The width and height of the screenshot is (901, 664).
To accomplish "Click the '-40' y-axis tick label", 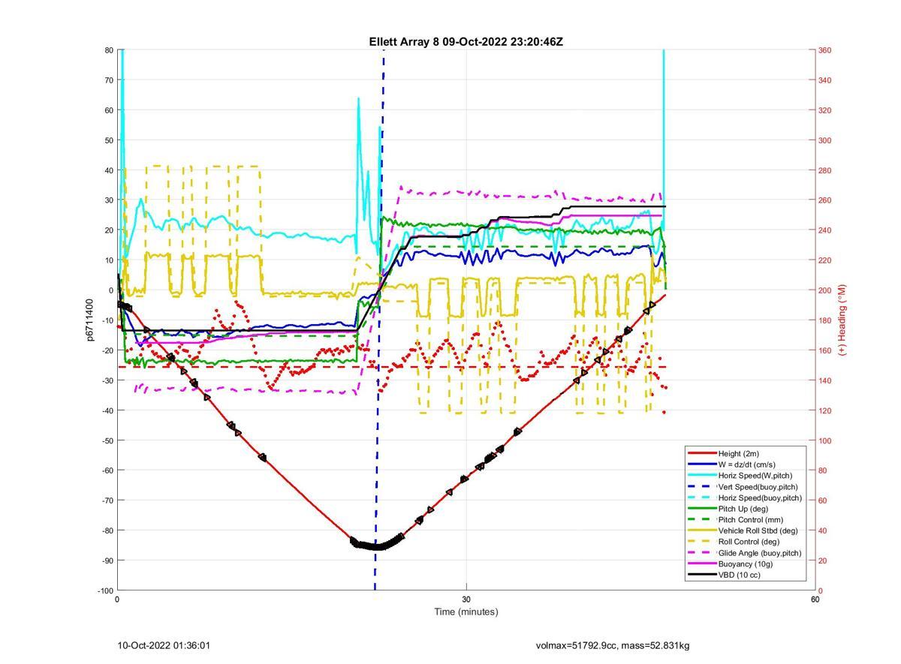I will (x=107, y=410).
